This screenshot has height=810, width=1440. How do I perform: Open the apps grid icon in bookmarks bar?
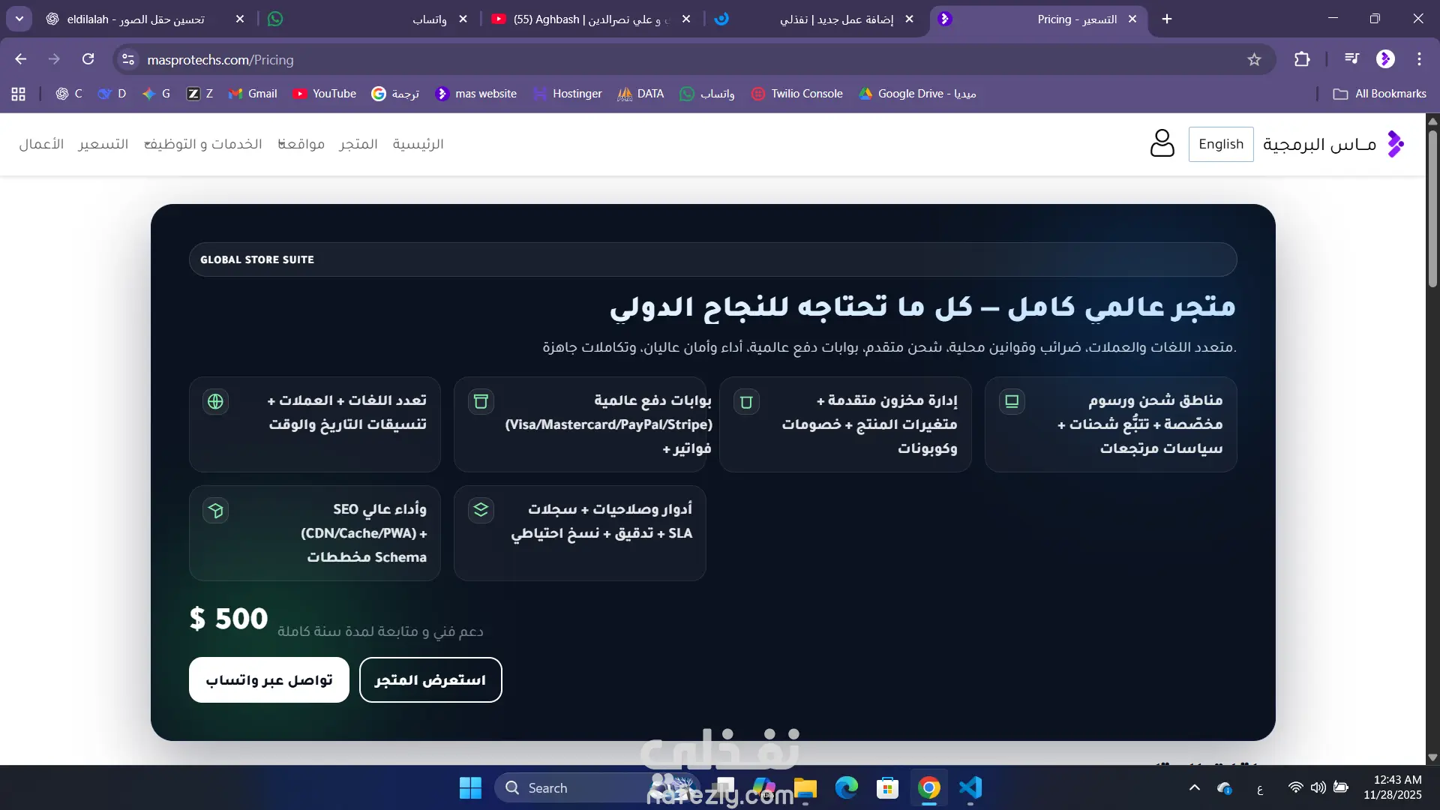click(x=19, y=94)
